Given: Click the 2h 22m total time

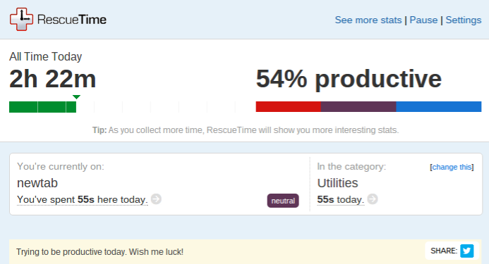Looking at the screenshot, I should (52, 79).
